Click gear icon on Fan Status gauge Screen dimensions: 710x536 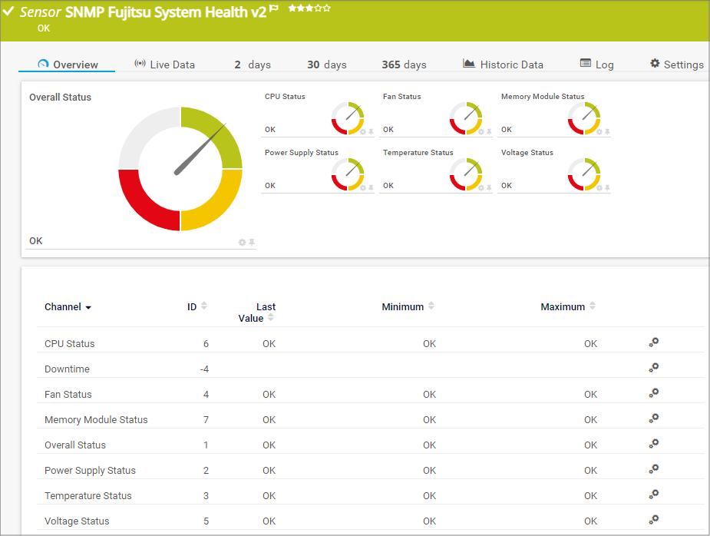coord(481,132)
